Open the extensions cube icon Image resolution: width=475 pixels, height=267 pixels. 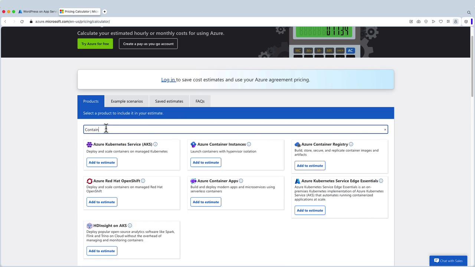click(x=466, y=22)
